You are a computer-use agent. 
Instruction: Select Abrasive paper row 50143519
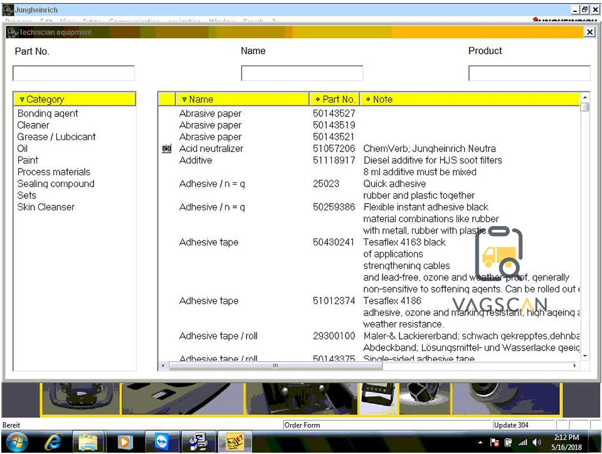click(x=211, y=125)
